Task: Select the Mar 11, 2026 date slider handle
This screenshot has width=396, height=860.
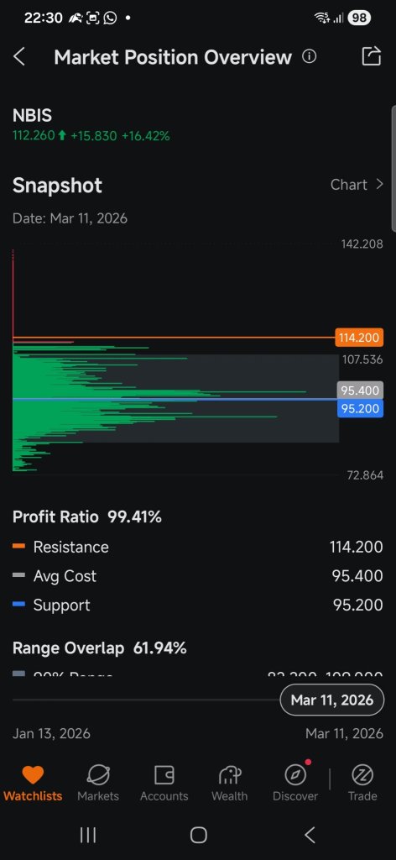Action: tap(332, 700)
